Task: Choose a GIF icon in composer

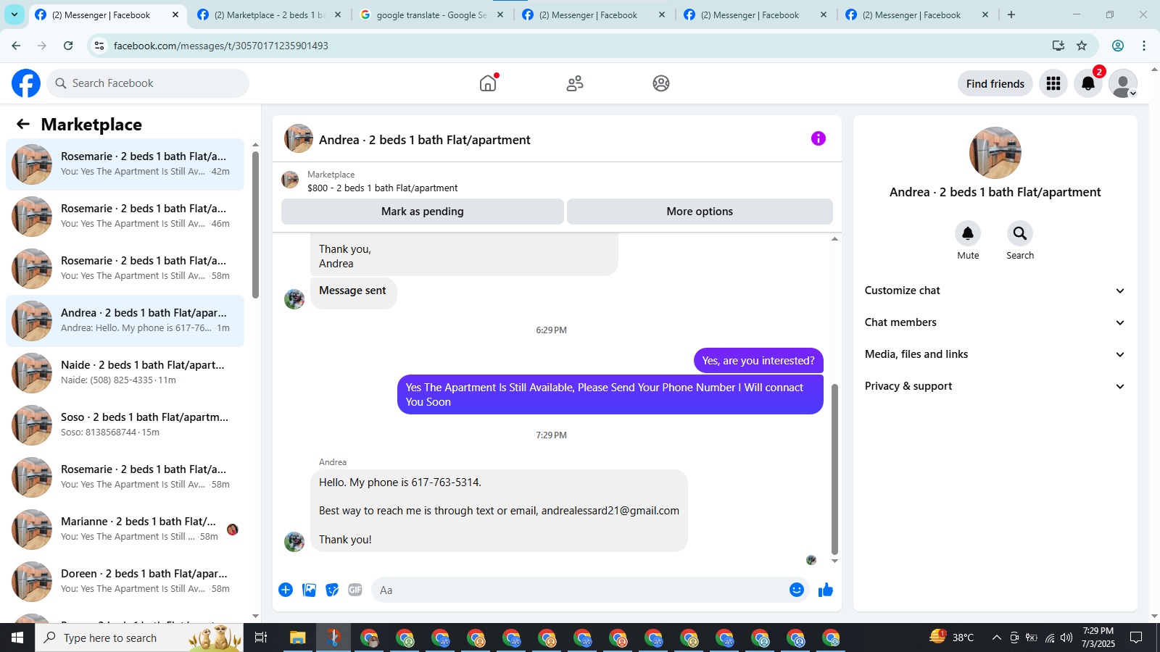Action: pyautogui.click(x=355, y=590)
